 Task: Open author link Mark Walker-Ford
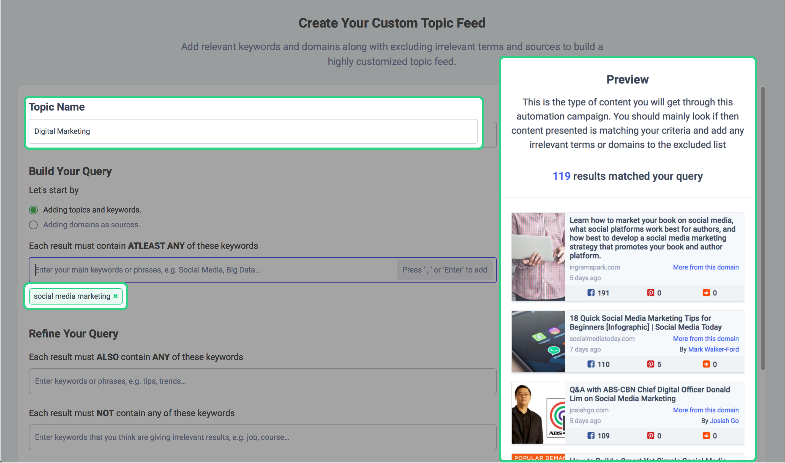coord(713,349)
